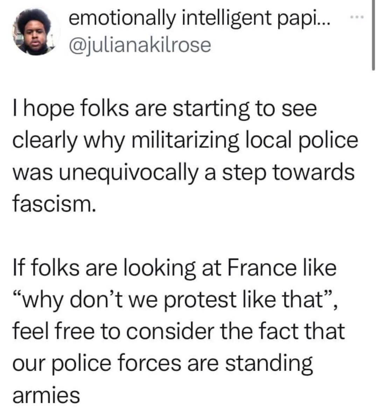Click the word 'clearly' in the tweet
Image resolution: width=378 pixels, height=413 pixels.
click(x=45, y=141)
